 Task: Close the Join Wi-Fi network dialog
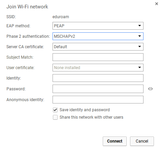pyautogui.click(x=157, y=4)
